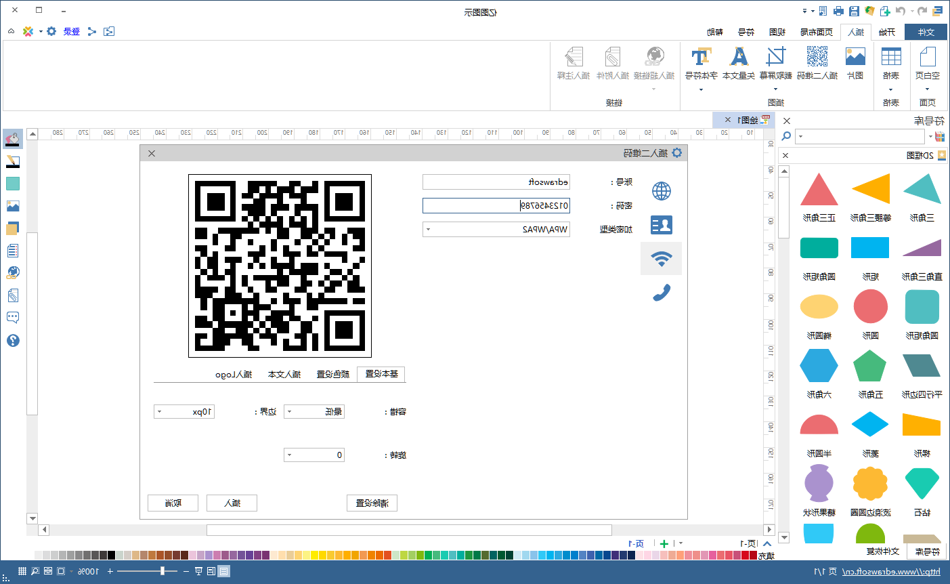Open the hyperlink globe sidebar panel

point(12,272)
